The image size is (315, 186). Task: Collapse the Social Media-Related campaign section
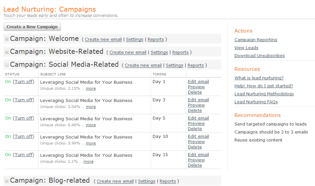(x=7, y=65)
